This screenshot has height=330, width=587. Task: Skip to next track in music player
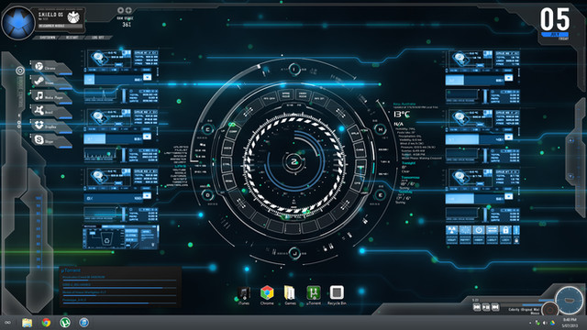tap(495, 307)
